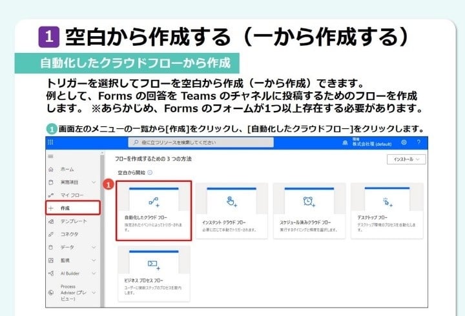The width and height of the screenshot is (465, 316).
Task: Click the コネクタ plug icon
Action: pyautogui.click(x=51, y=234)
